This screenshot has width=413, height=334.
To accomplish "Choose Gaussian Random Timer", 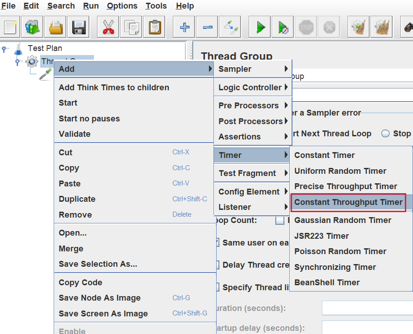I will 351,220.
